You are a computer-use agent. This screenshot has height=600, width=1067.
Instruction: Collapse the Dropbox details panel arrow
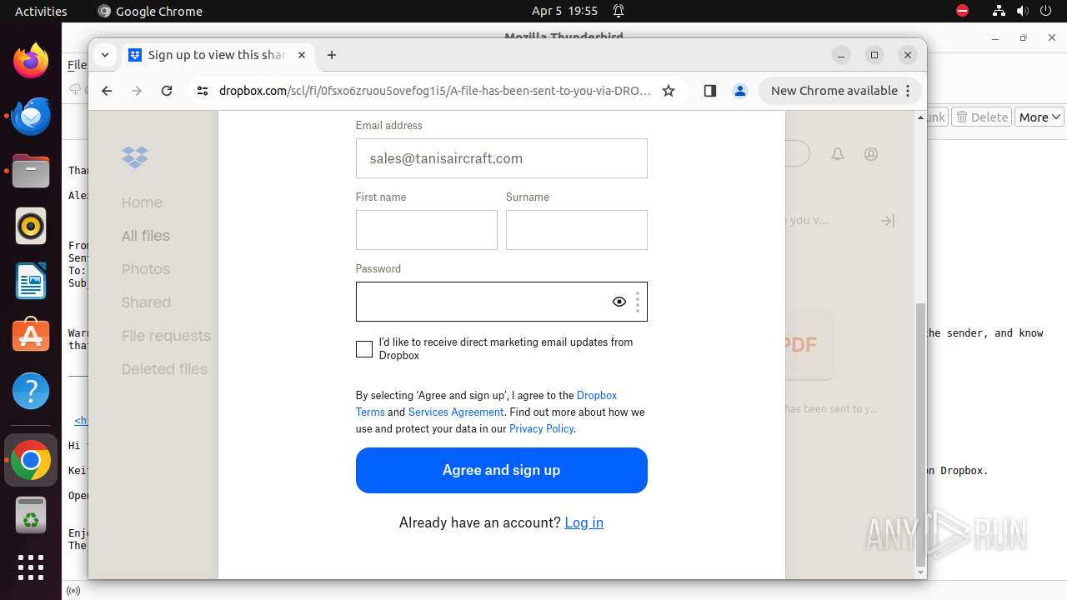[888, 221]
